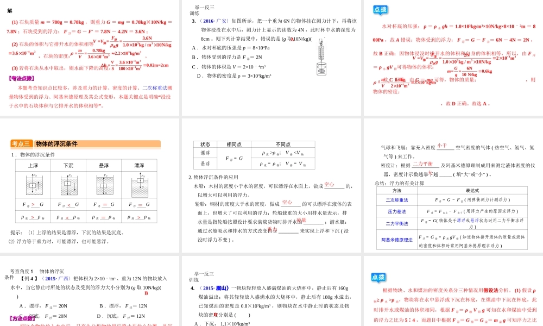Click the line 总结：浮力的有关计算
Viewport: 543px width, 326px height.
click(x=399, y=183)
